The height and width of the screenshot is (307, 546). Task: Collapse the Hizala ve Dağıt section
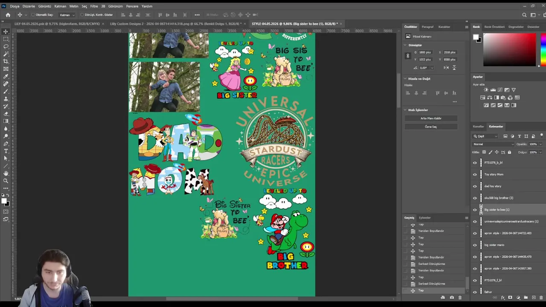pyautogui.click(x=405, y=79)
